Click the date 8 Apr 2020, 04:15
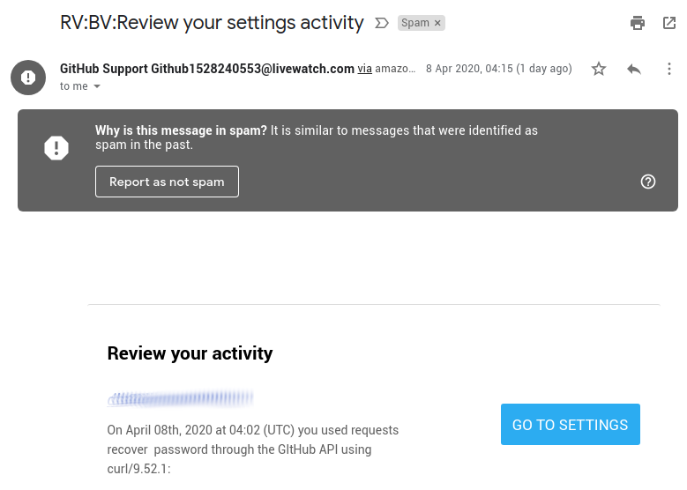The image size is (687, 490). (499, 69)
